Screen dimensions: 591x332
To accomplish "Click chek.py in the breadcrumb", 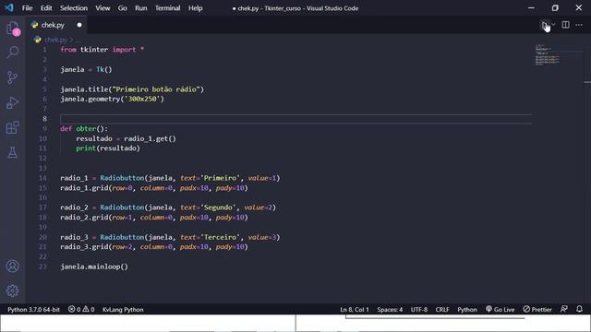I will click(55, 40).
